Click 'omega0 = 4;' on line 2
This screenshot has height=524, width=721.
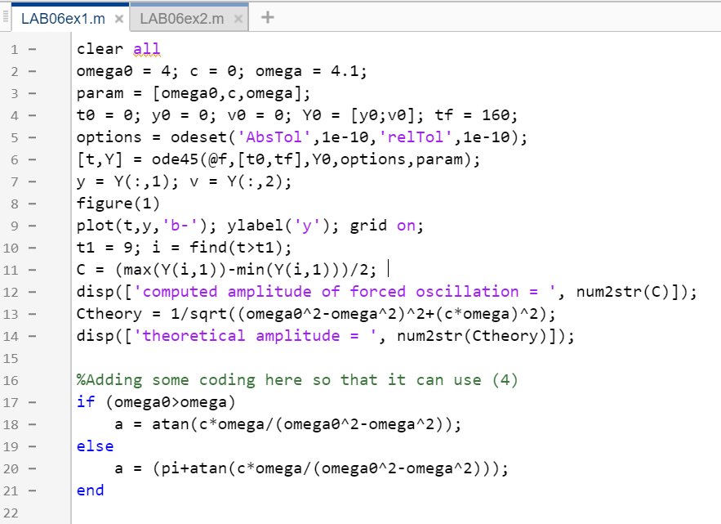point(127,71)
